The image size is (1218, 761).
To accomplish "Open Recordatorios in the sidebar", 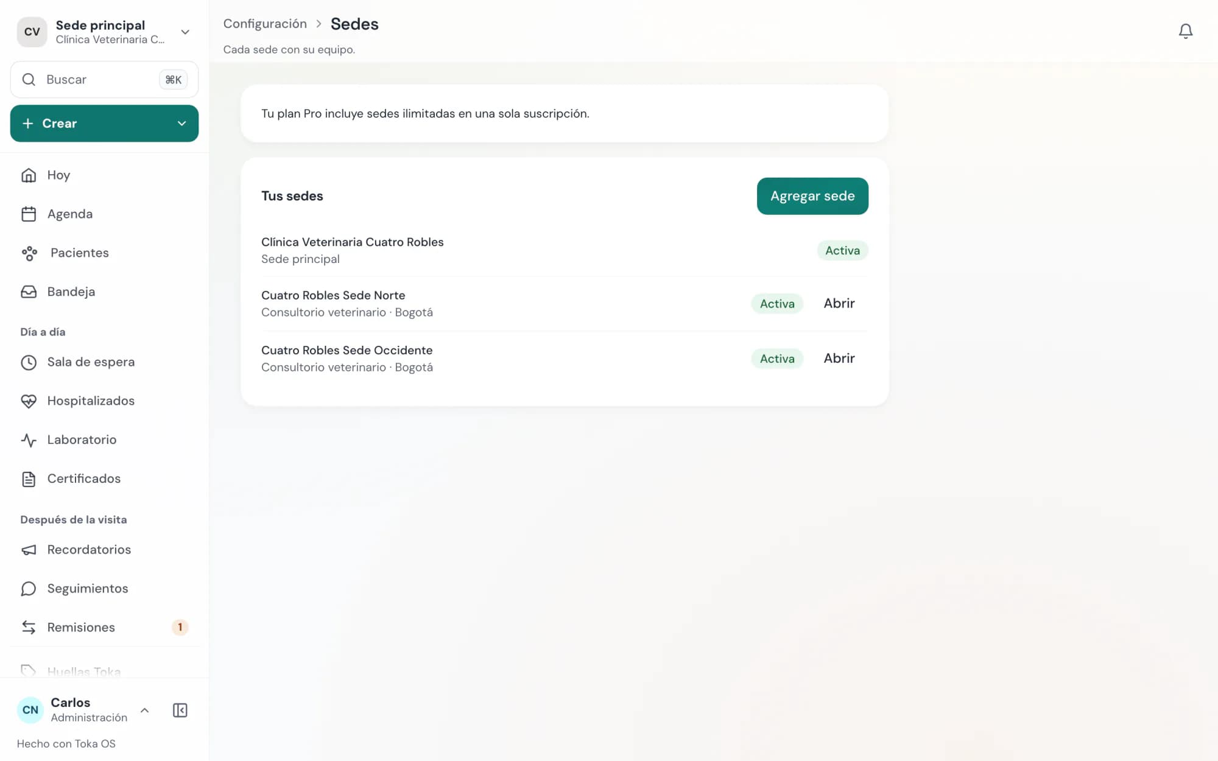I will 105,550.
